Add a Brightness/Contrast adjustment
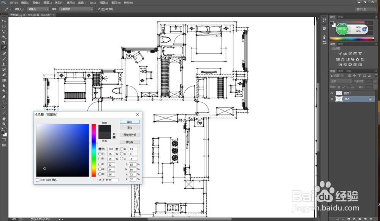This screenshot has width=380, height=221. (x=340, y=54)
